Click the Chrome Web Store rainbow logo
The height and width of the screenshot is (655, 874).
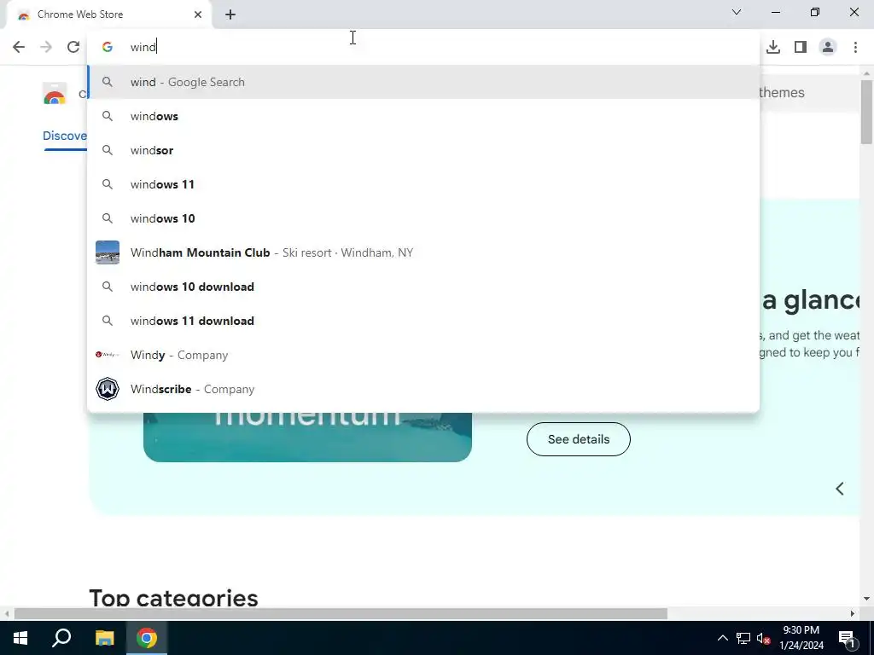click(55, 94)
